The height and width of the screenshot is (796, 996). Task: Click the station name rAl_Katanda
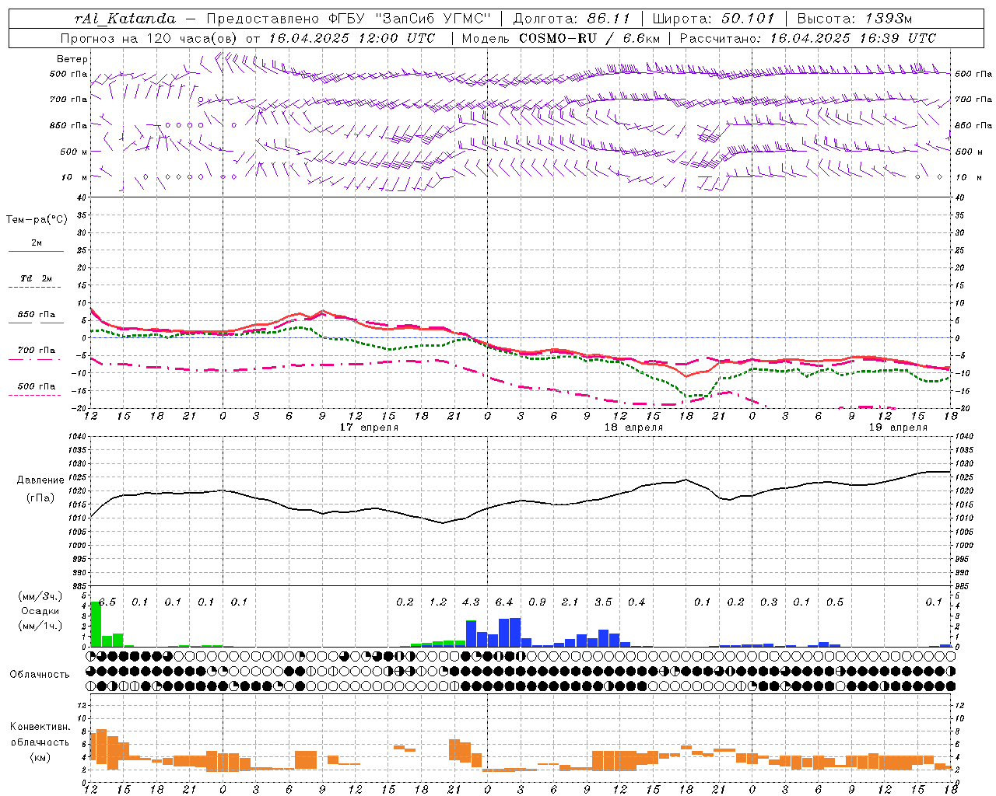coord(125,19)
